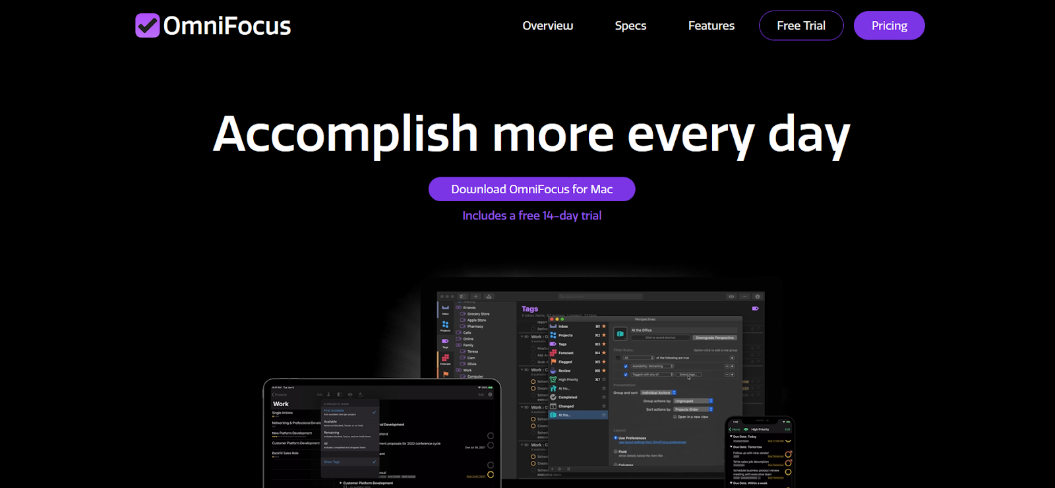The image size is (1055, 488).
Task: Tap the Home back button on iPhone
Action: tap(735, 429)
